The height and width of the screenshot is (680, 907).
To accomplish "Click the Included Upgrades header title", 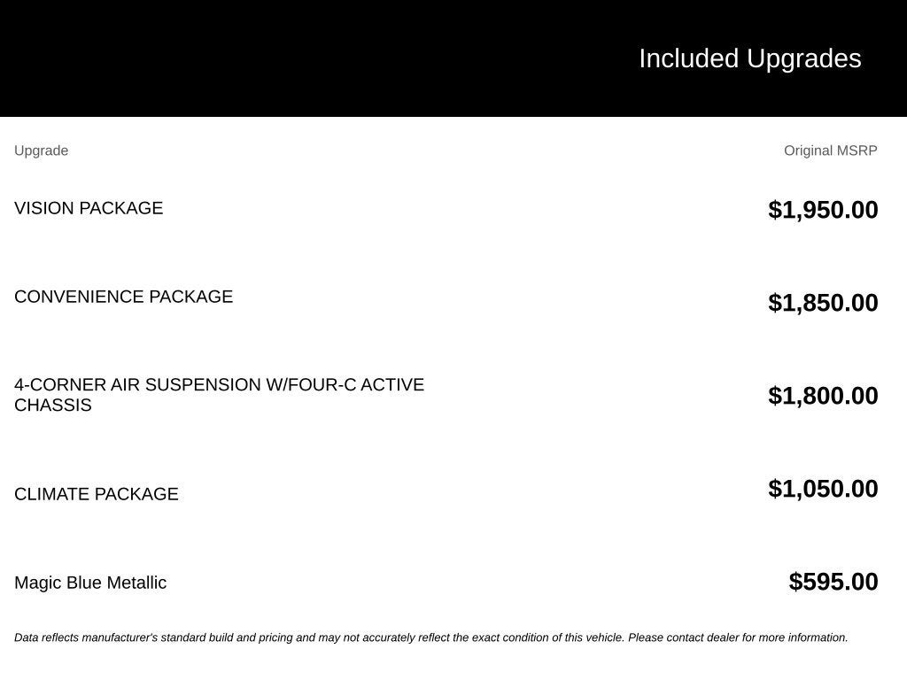I will [x=749, y=59].
